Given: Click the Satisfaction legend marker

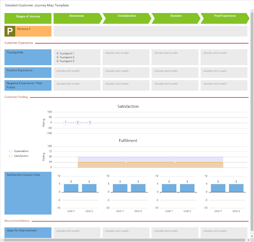Looking at the screenshot, I should click(x=10, y=156).
